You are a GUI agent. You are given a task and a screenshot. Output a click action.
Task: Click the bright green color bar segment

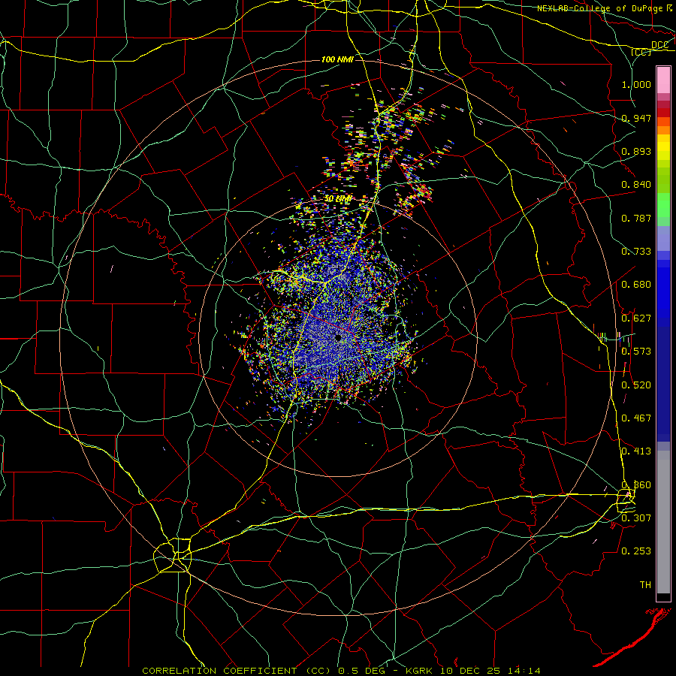(663, 205)
